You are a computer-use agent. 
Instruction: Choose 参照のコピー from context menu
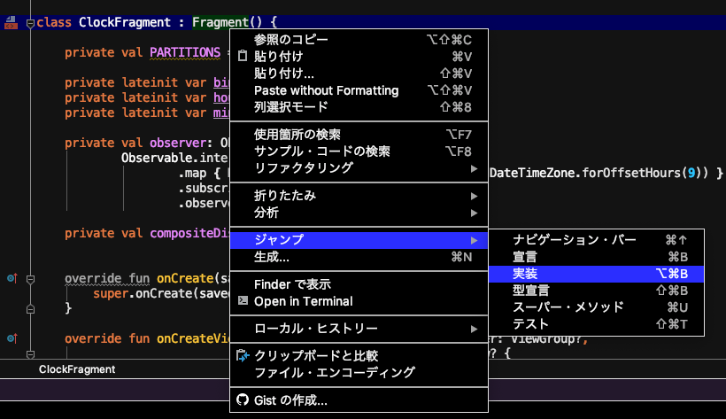pos(359,39)
